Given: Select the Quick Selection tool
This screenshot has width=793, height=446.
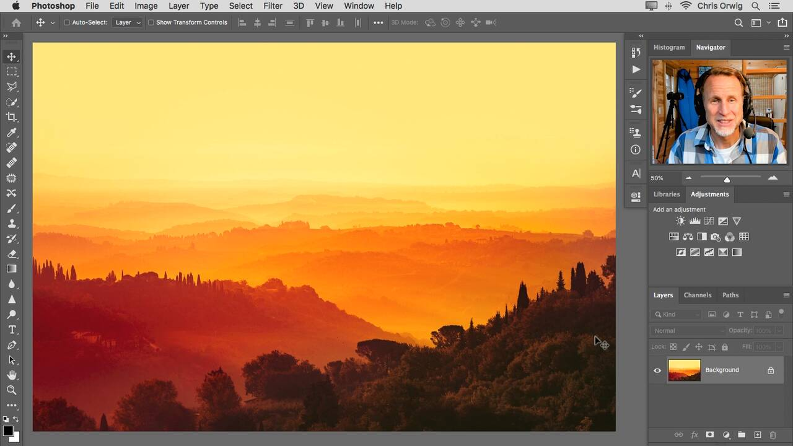Looking at the screenshot, I should [x=11, y=102].
